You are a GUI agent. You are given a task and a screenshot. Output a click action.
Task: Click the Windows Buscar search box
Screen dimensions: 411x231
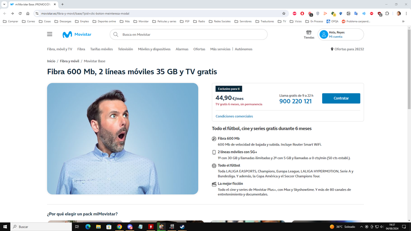[41, 226]
